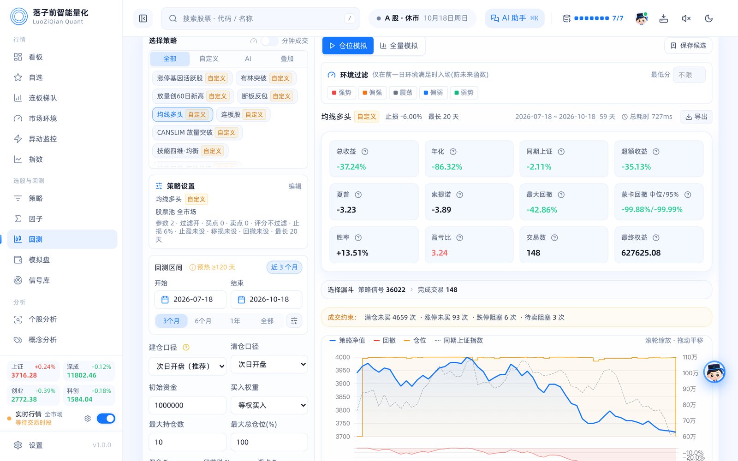Open the 最低分 不限 selector
Image resolution: width=738 pixels, height=461 pixels.
[x=689, y=75]
